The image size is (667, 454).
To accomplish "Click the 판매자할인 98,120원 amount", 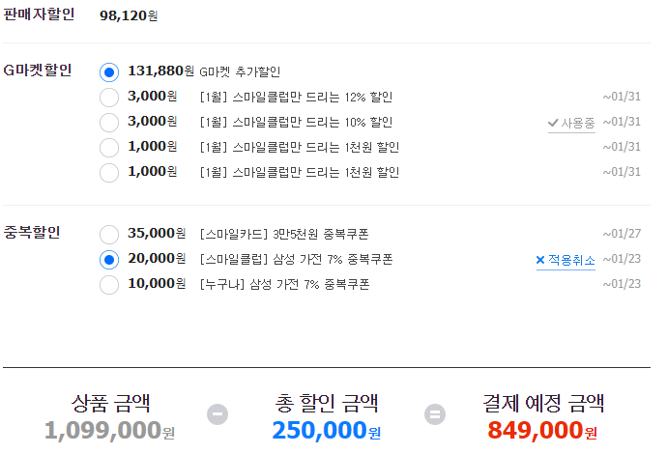I will 129,15.
